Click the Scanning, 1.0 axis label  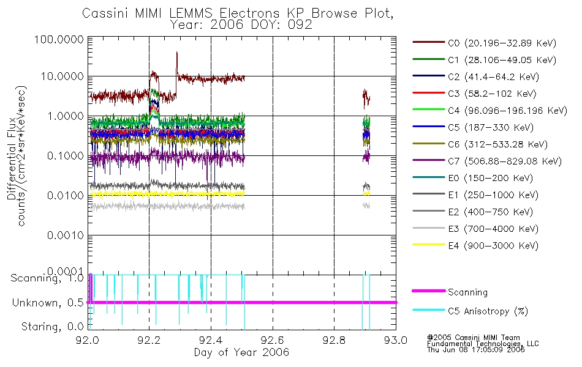(x=47, y=278)
